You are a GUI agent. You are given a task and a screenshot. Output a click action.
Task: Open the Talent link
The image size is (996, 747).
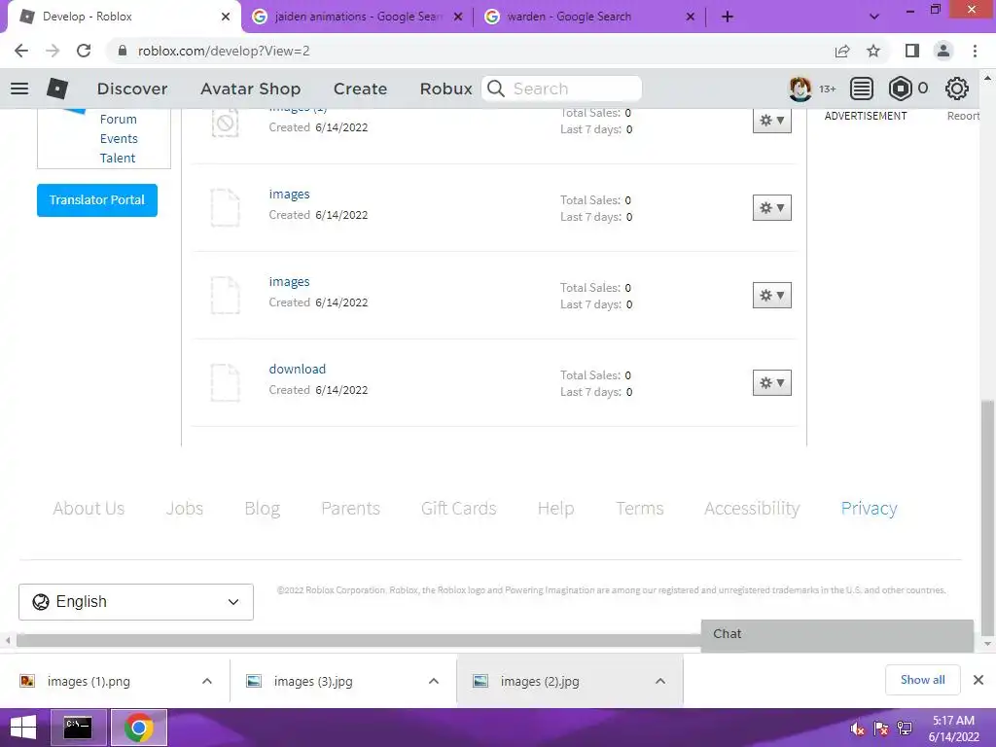pyautogui.click(x=118, y=158)
